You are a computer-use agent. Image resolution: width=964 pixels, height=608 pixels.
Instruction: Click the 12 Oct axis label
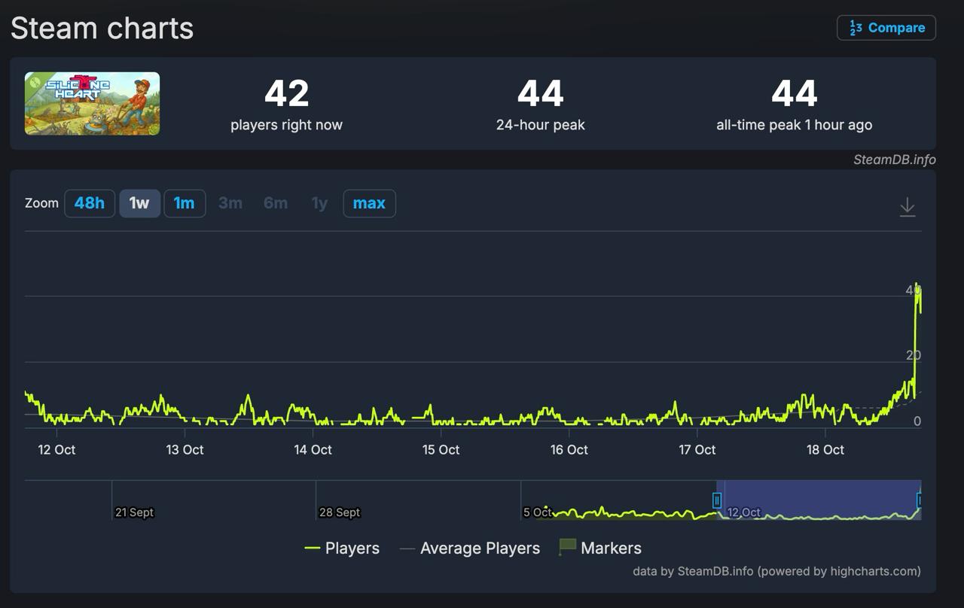click(x=56, y=450)
